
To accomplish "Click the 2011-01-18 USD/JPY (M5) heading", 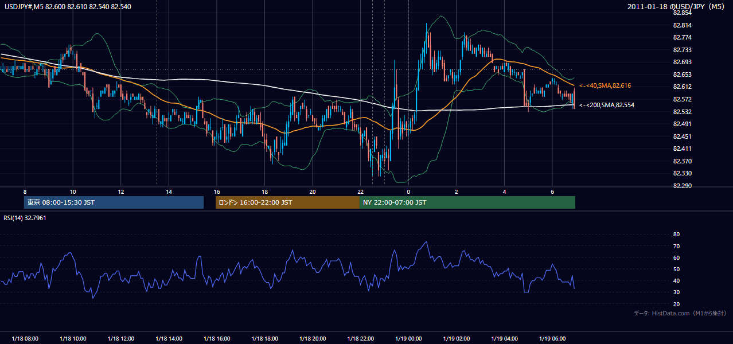I will pyautogui.click(x=677, y=7).
